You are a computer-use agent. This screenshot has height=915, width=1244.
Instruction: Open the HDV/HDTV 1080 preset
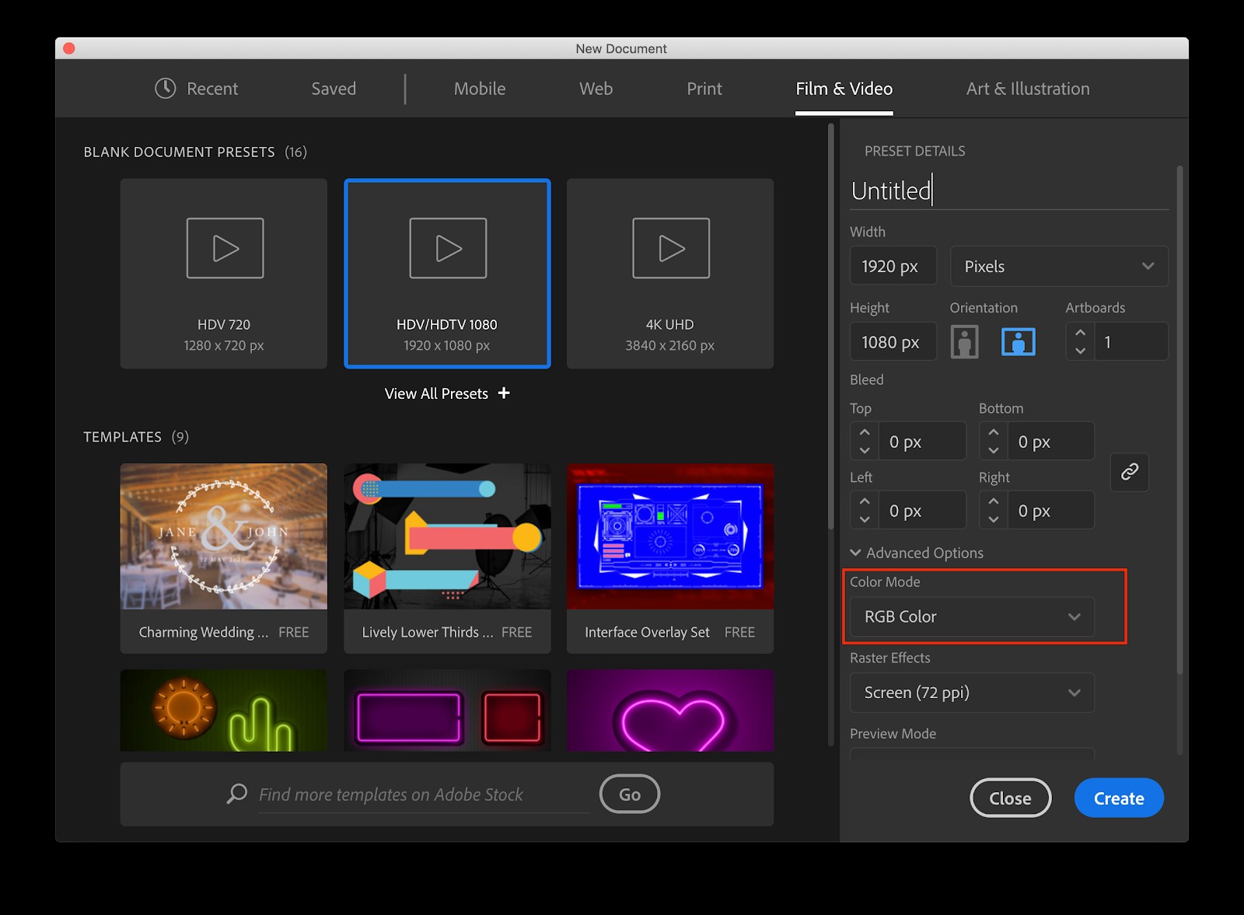[x=447, y=274]
